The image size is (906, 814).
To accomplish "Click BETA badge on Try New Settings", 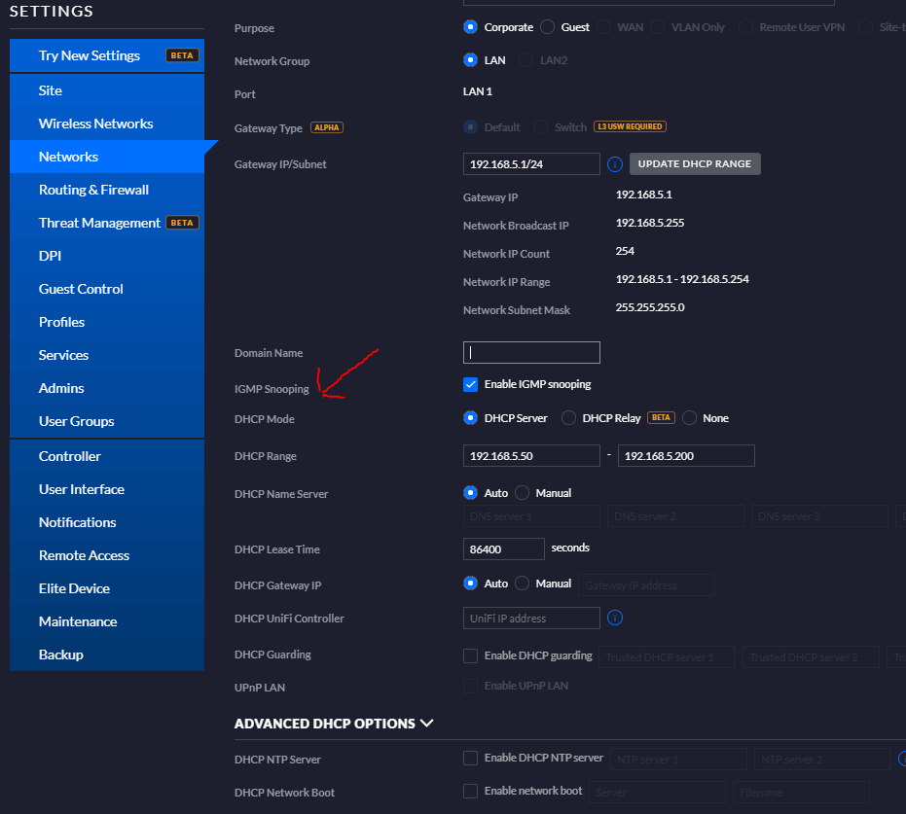I will (182, 55).
